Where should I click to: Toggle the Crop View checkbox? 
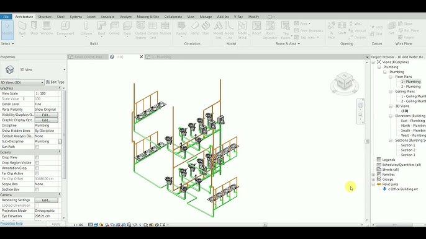click(37, 157)
